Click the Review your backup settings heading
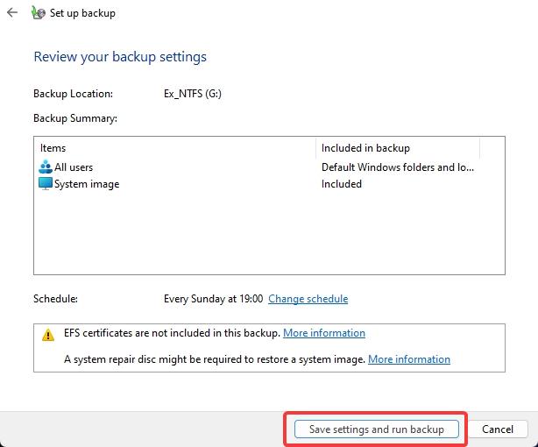Screen dimensions: 538x447 (120, 57)
